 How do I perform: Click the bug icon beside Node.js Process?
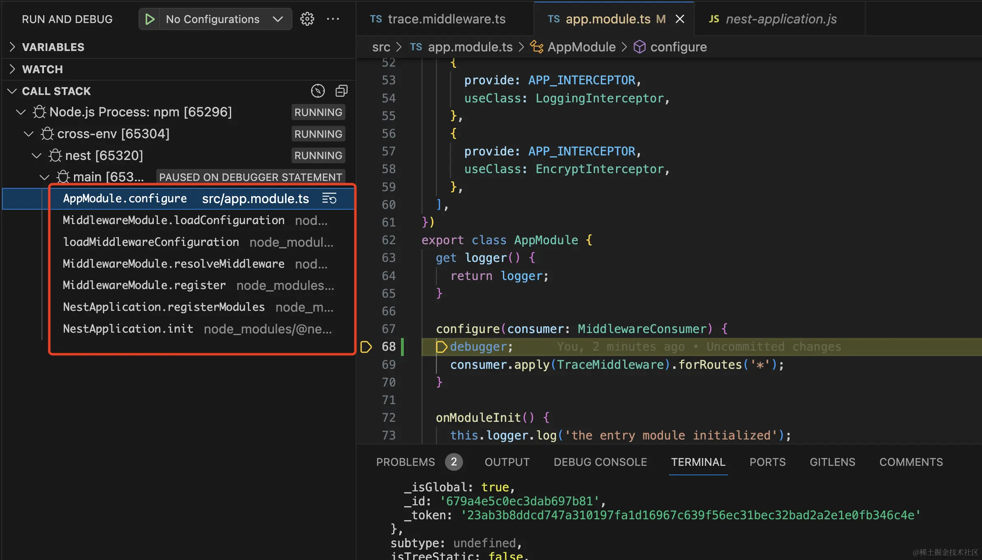pyautogui.click(x=39, y=112)
